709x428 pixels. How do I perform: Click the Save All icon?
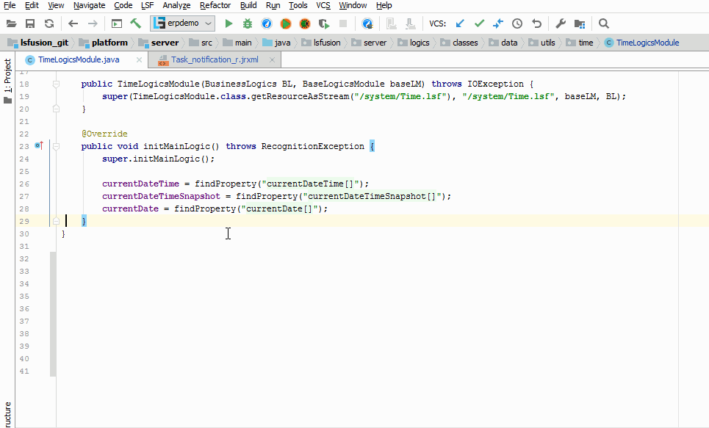29,23
